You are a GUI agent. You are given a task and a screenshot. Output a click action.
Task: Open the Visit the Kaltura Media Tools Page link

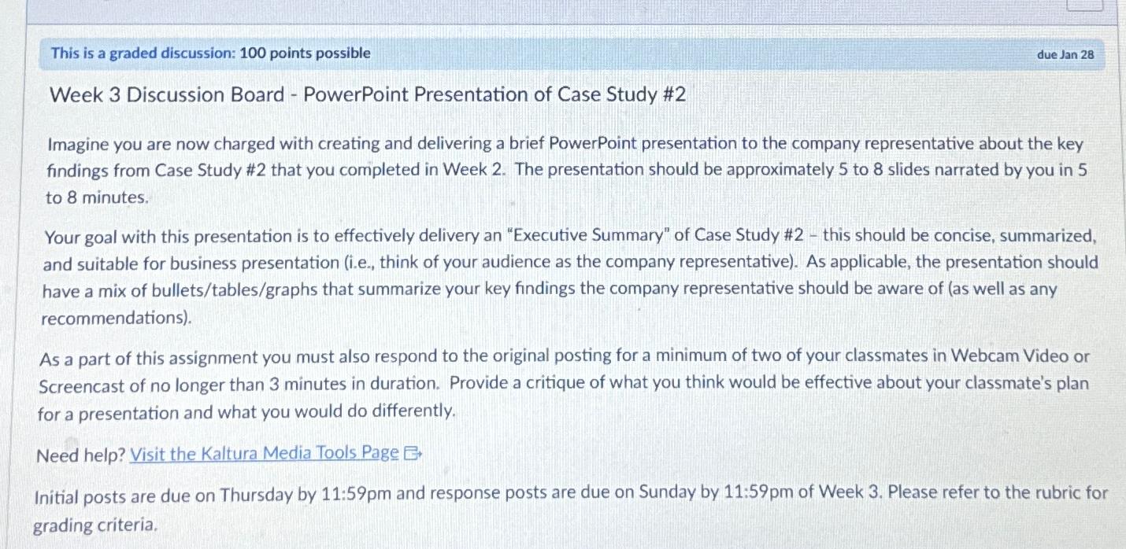tap(265, 453)
